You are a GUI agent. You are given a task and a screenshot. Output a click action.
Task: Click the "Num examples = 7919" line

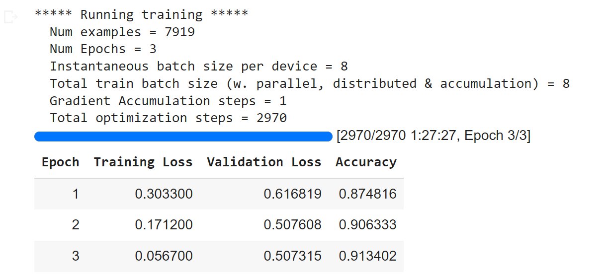[122, 32]
